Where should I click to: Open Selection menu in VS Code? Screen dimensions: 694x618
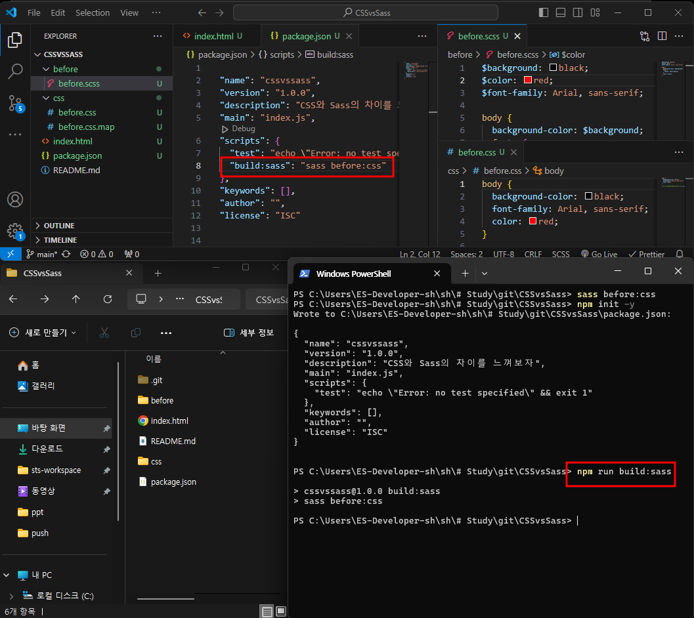93,13
